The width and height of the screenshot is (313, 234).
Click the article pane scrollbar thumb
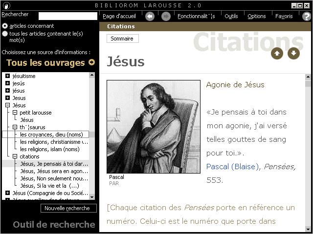point(308,83)
